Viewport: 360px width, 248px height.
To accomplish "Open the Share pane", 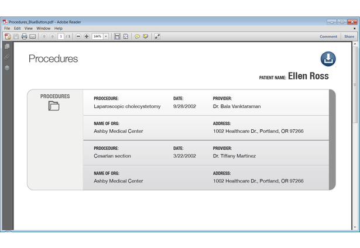I will pyautogui.click(x=349, y=36).
